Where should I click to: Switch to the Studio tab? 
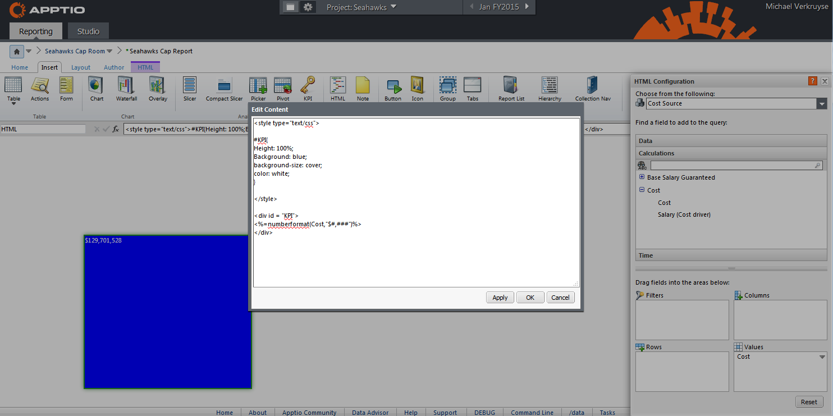point(88,31)
